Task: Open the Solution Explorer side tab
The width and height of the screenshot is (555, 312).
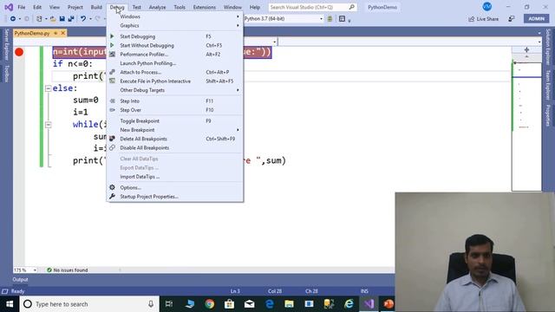Action: click(548, 47)
